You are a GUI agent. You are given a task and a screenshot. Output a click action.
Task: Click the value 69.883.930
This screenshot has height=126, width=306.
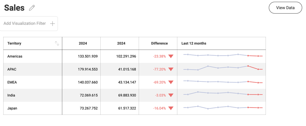127,95
